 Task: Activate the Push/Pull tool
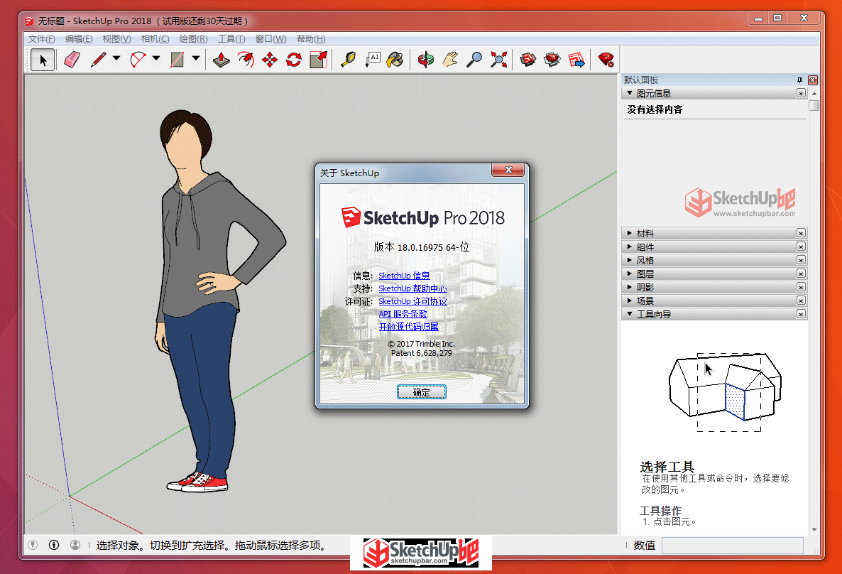[x=222, y=60]
